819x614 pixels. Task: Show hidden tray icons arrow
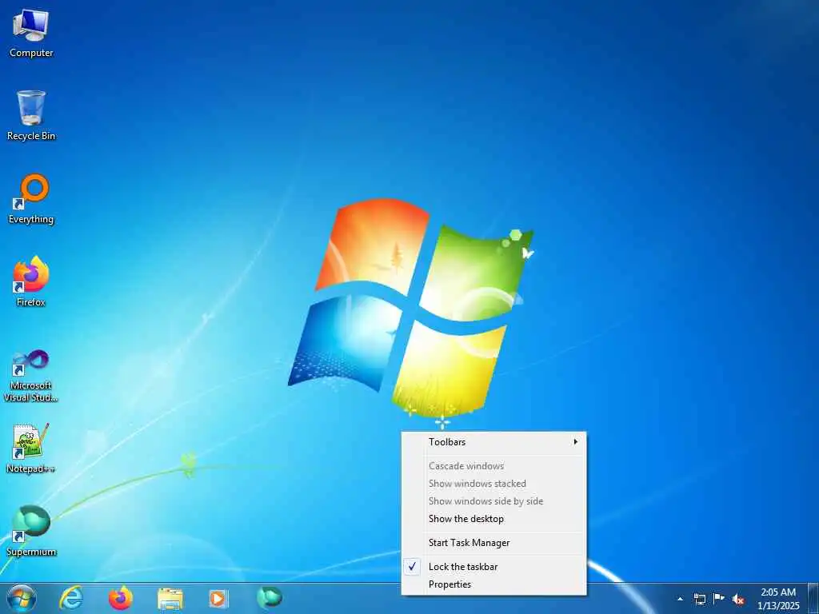680,599
